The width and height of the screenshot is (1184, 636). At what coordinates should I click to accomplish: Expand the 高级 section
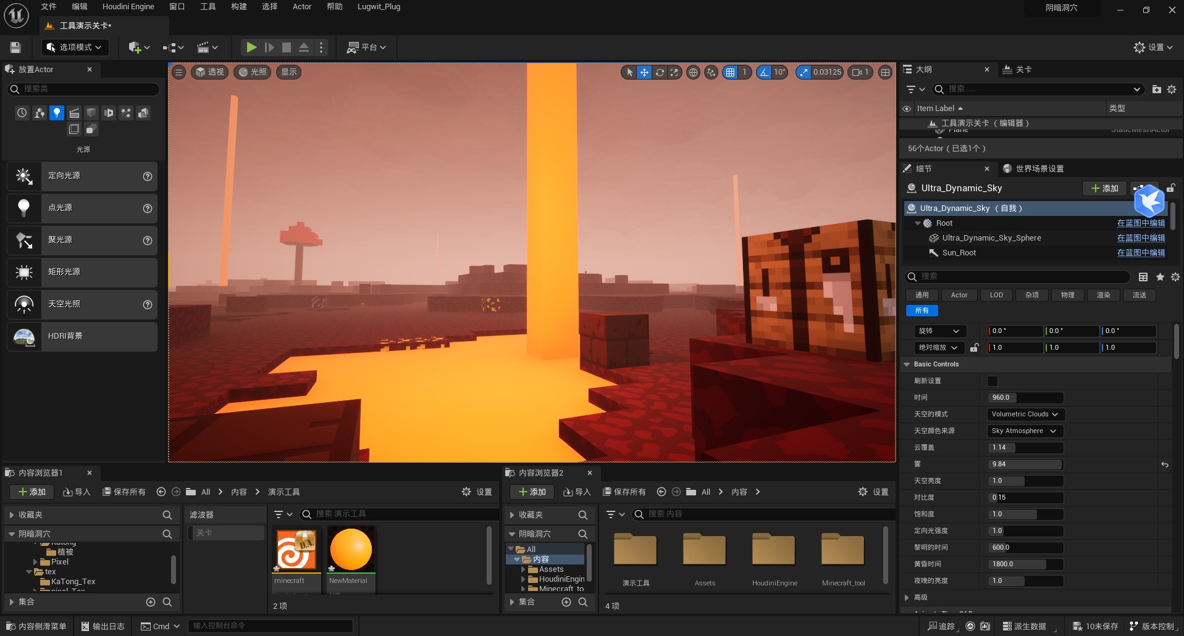(907, 598)
